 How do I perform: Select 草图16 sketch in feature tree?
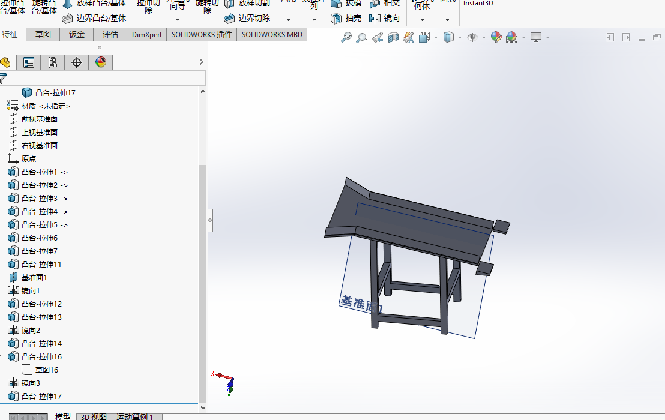tap(46, 370)
